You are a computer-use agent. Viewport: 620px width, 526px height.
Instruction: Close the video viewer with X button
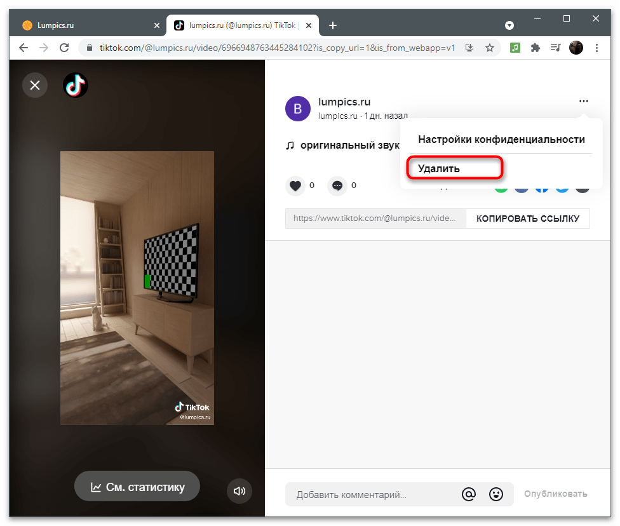[x=35, y=85]
